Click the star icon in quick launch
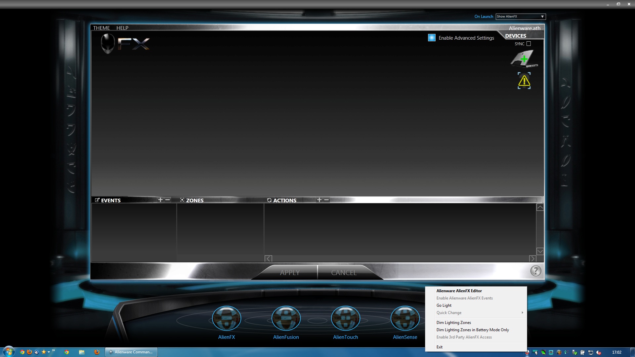Image resolution: width=635 pixels, height=357 pixels. [x=44, y=352]
